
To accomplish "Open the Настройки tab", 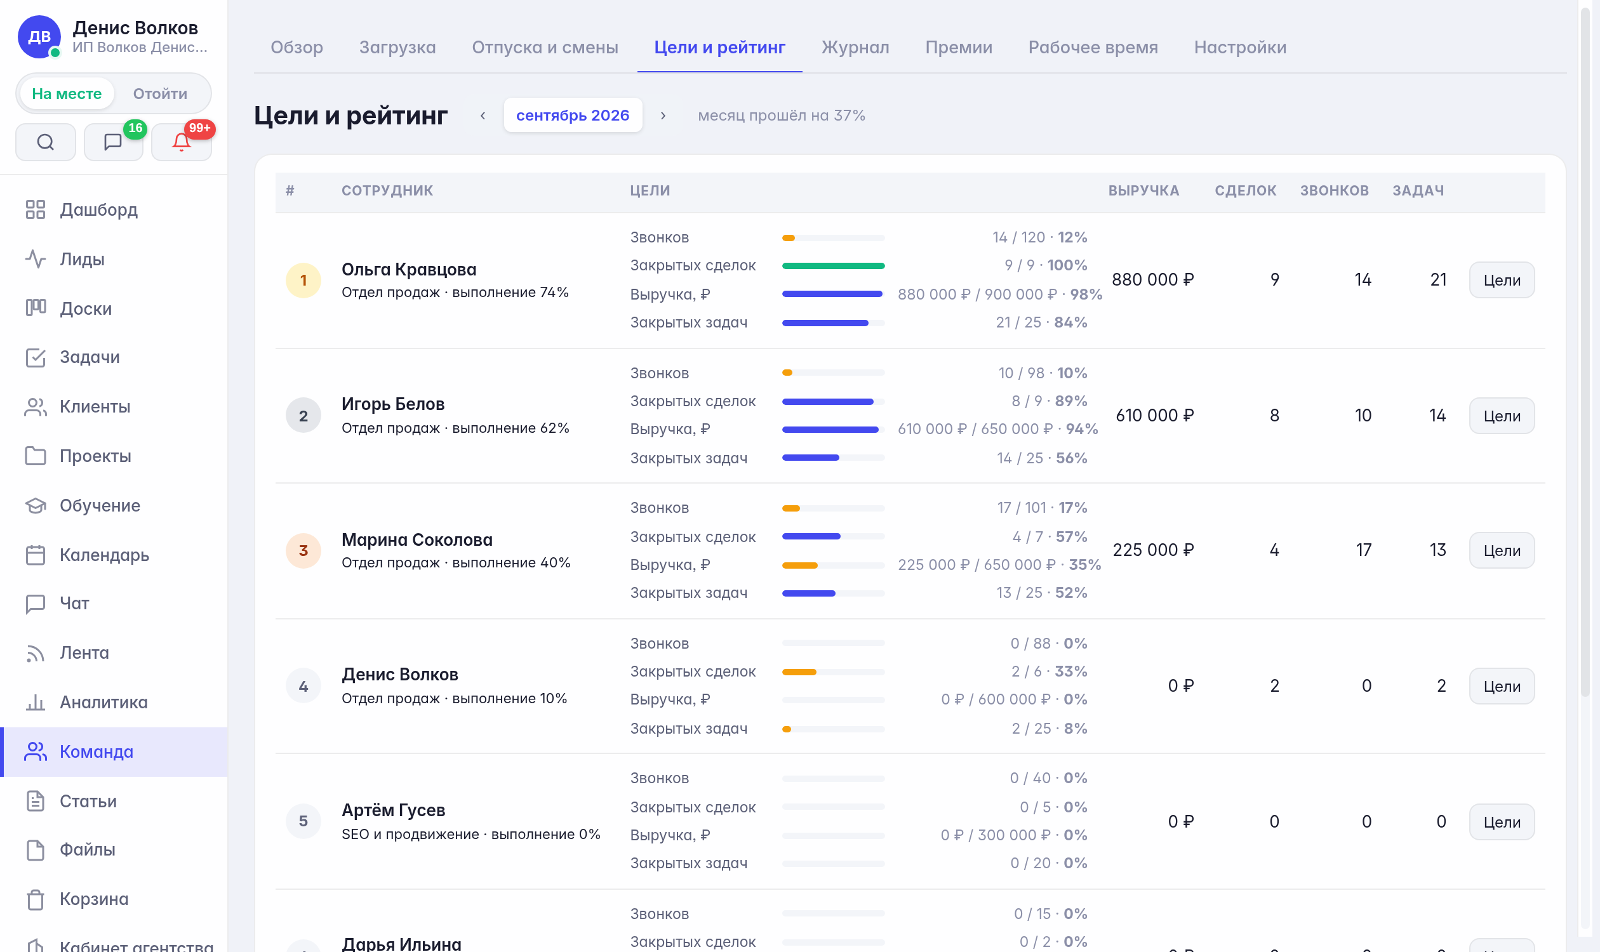I will (1239, 48).
